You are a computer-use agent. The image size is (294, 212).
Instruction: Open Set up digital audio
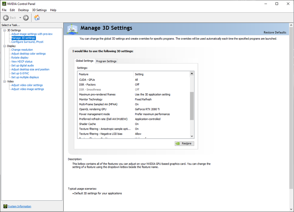coord(23,65)
